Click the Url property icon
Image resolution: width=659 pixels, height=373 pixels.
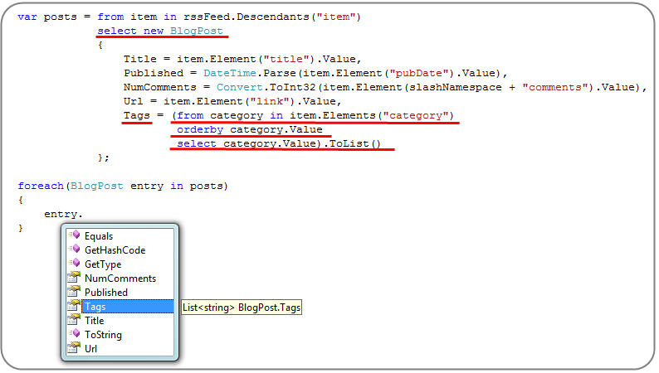coord(74,348)
